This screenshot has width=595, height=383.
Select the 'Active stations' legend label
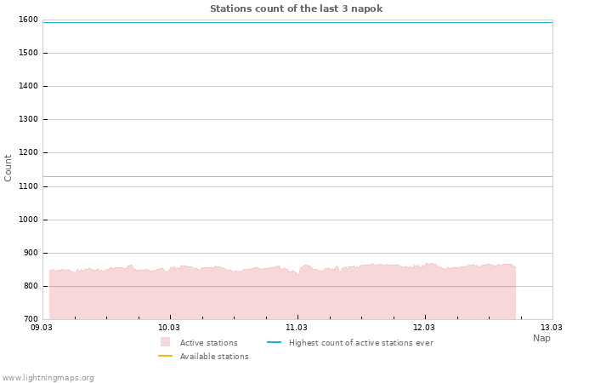coord(208,343)
